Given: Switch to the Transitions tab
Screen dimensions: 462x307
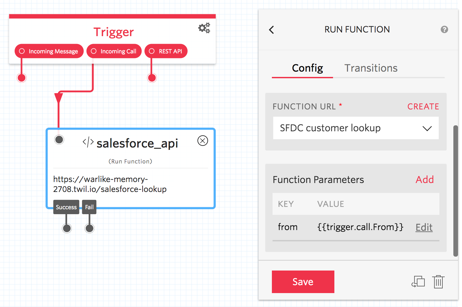Looking at the screenshot, I should pos(371,68).
